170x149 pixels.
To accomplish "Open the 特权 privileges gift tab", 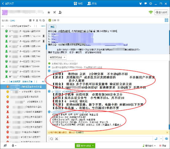I will tap(78, 3).
